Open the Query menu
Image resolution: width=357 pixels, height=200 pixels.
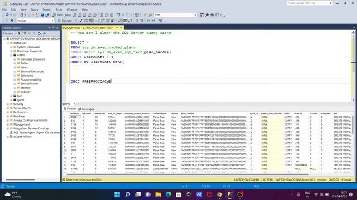(35, 9)
